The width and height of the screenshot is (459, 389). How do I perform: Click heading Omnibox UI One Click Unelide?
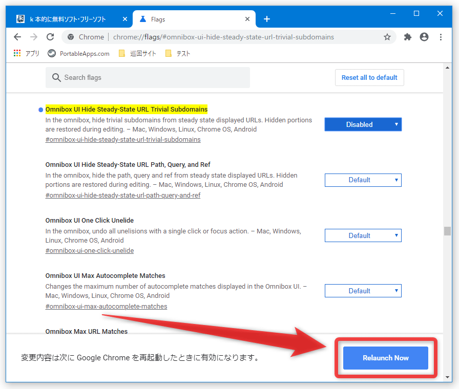pyautogui.click(x=90, y=221)
